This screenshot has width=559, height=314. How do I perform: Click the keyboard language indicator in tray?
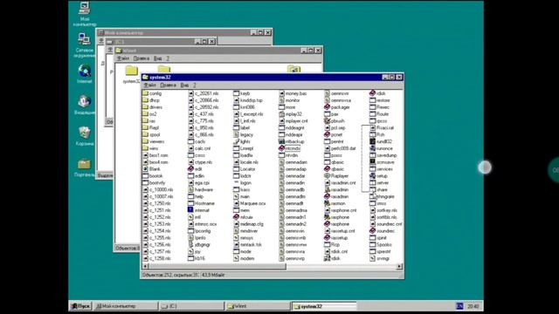pos(460,306)
